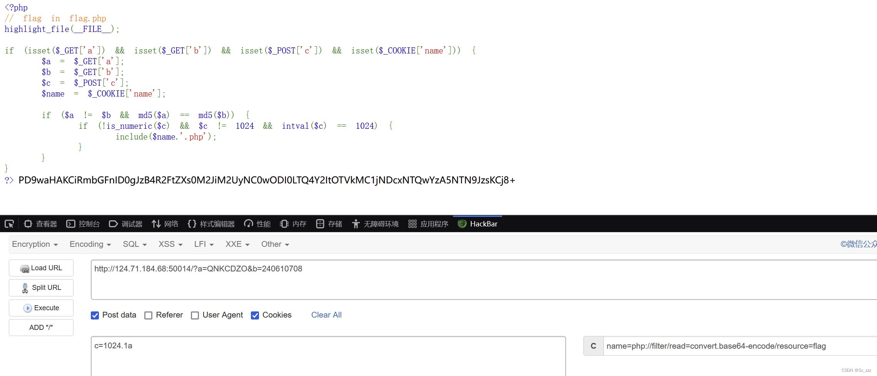
Task: Expand the Encoding dropdown
Action: [x=90, y=244]
